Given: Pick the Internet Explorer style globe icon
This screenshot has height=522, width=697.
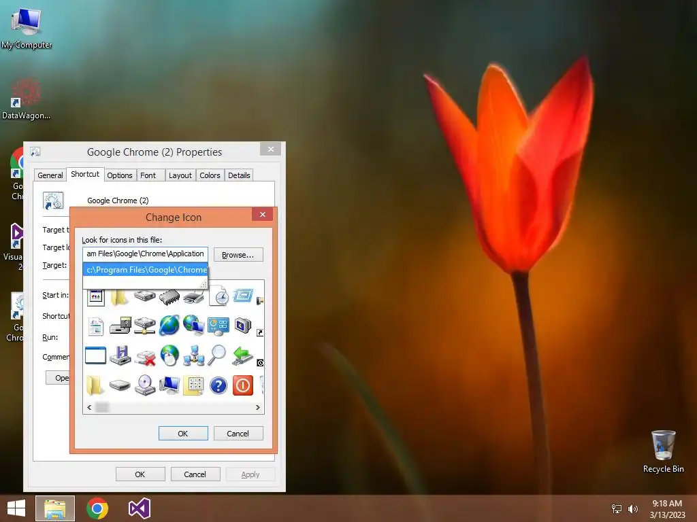Looking at the screenshot, I should 169,326.
